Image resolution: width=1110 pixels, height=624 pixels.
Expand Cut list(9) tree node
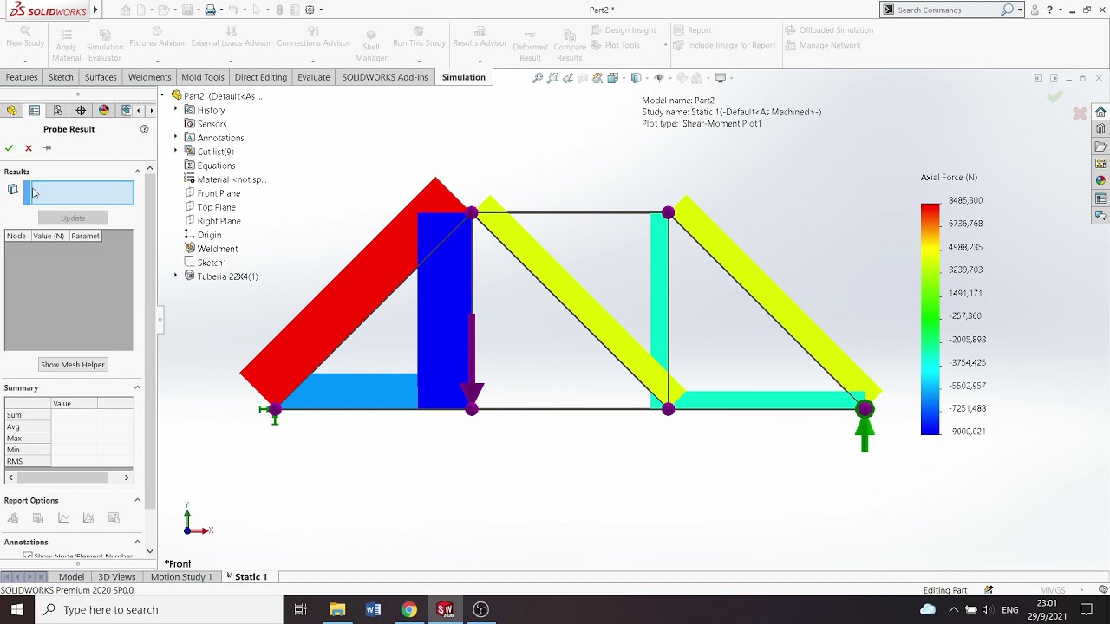point(176,152)
